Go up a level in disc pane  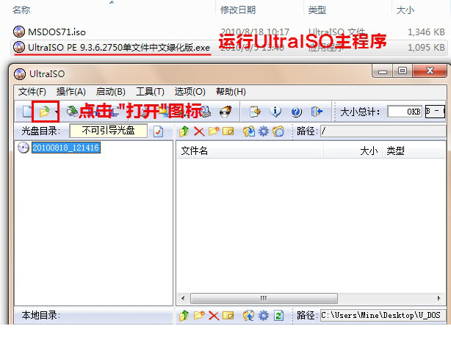coord(184,131)
